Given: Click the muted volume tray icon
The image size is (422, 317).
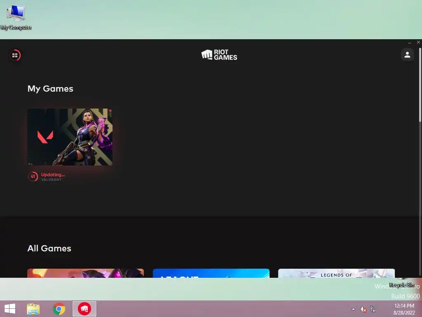Looking at the screenshot, I should 363,309.
